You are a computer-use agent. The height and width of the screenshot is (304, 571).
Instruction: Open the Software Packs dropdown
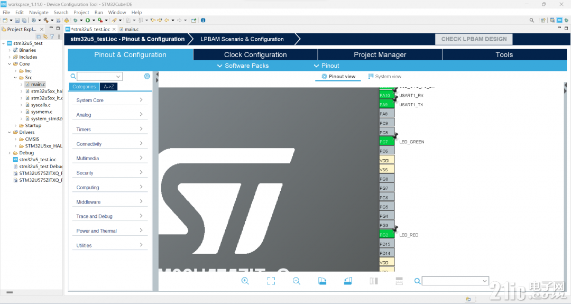point(243,66)
